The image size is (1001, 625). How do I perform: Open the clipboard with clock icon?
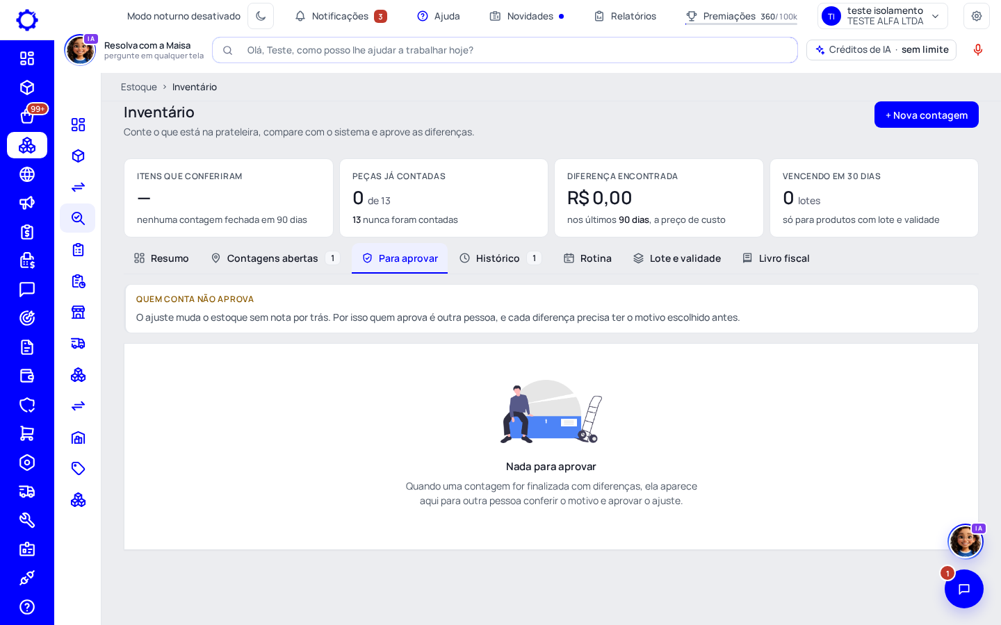pos(78,281)
